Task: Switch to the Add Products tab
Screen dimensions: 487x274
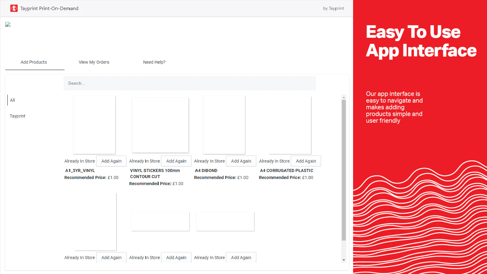Action: click(x=34, y=62)
